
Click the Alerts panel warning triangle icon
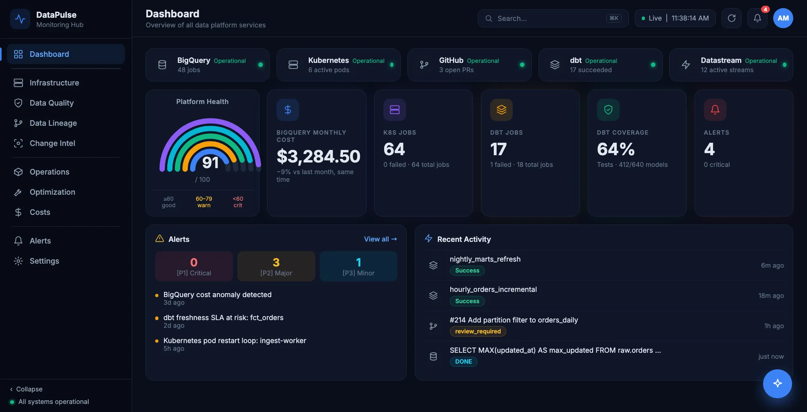(x=160, y=239)
